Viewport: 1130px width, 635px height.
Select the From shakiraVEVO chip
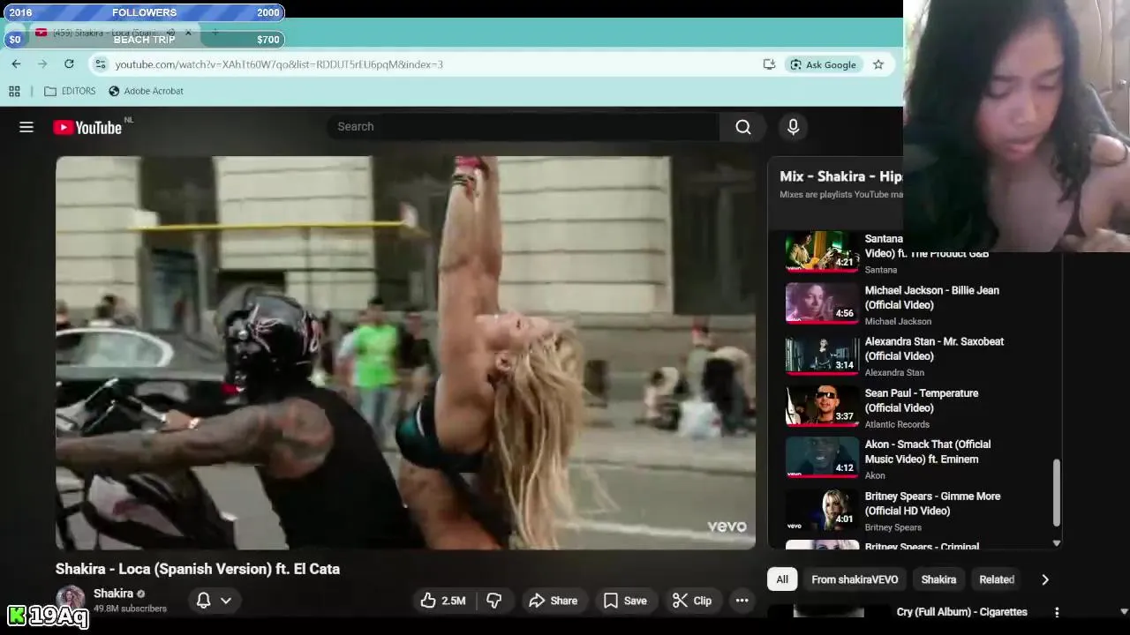coord(855,579)
